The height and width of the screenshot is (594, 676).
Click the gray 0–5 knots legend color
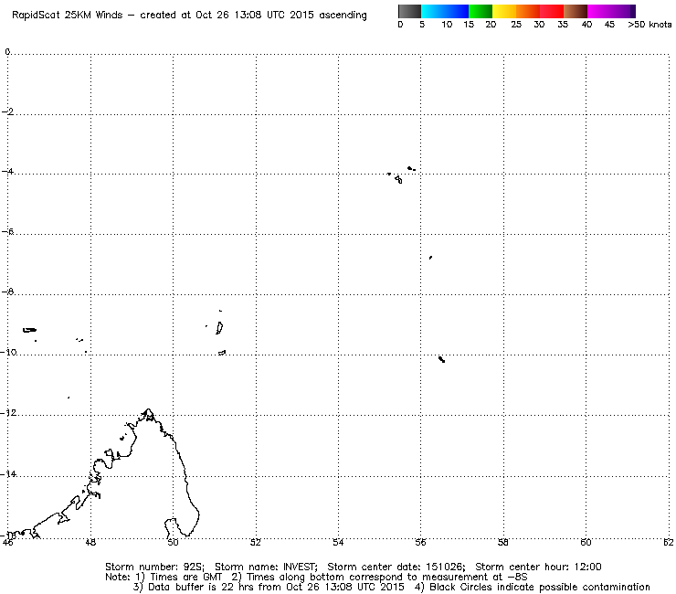(x=409, y=11)
